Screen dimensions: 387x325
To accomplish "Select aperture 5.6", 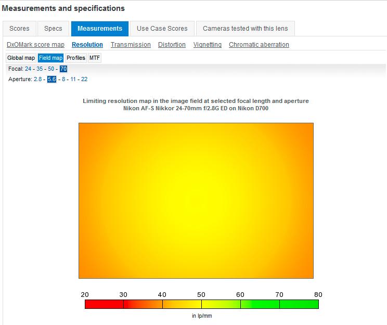I will point(52,79).
